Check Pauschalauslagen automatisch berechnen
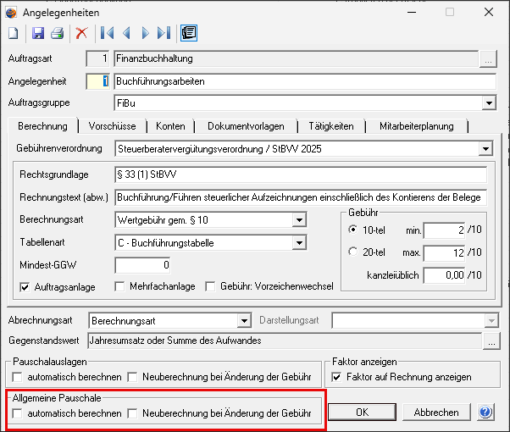 pos(17,377)
